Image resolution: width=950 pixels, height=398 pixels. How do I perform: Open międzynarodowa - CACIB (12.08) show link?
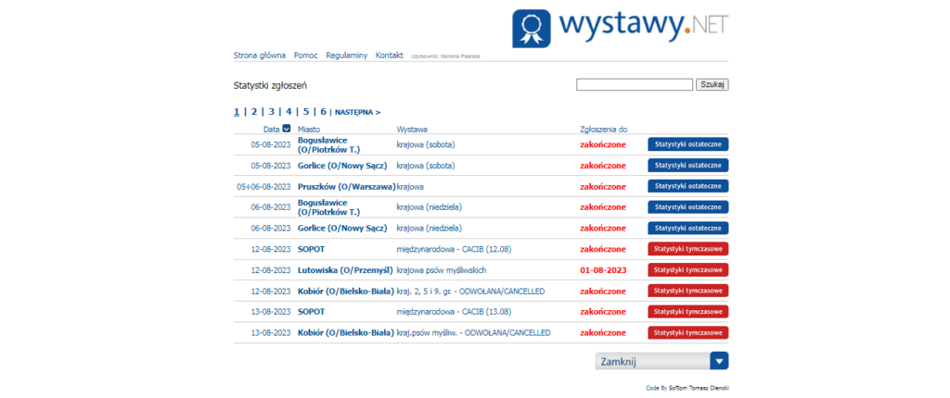point(453,249)
